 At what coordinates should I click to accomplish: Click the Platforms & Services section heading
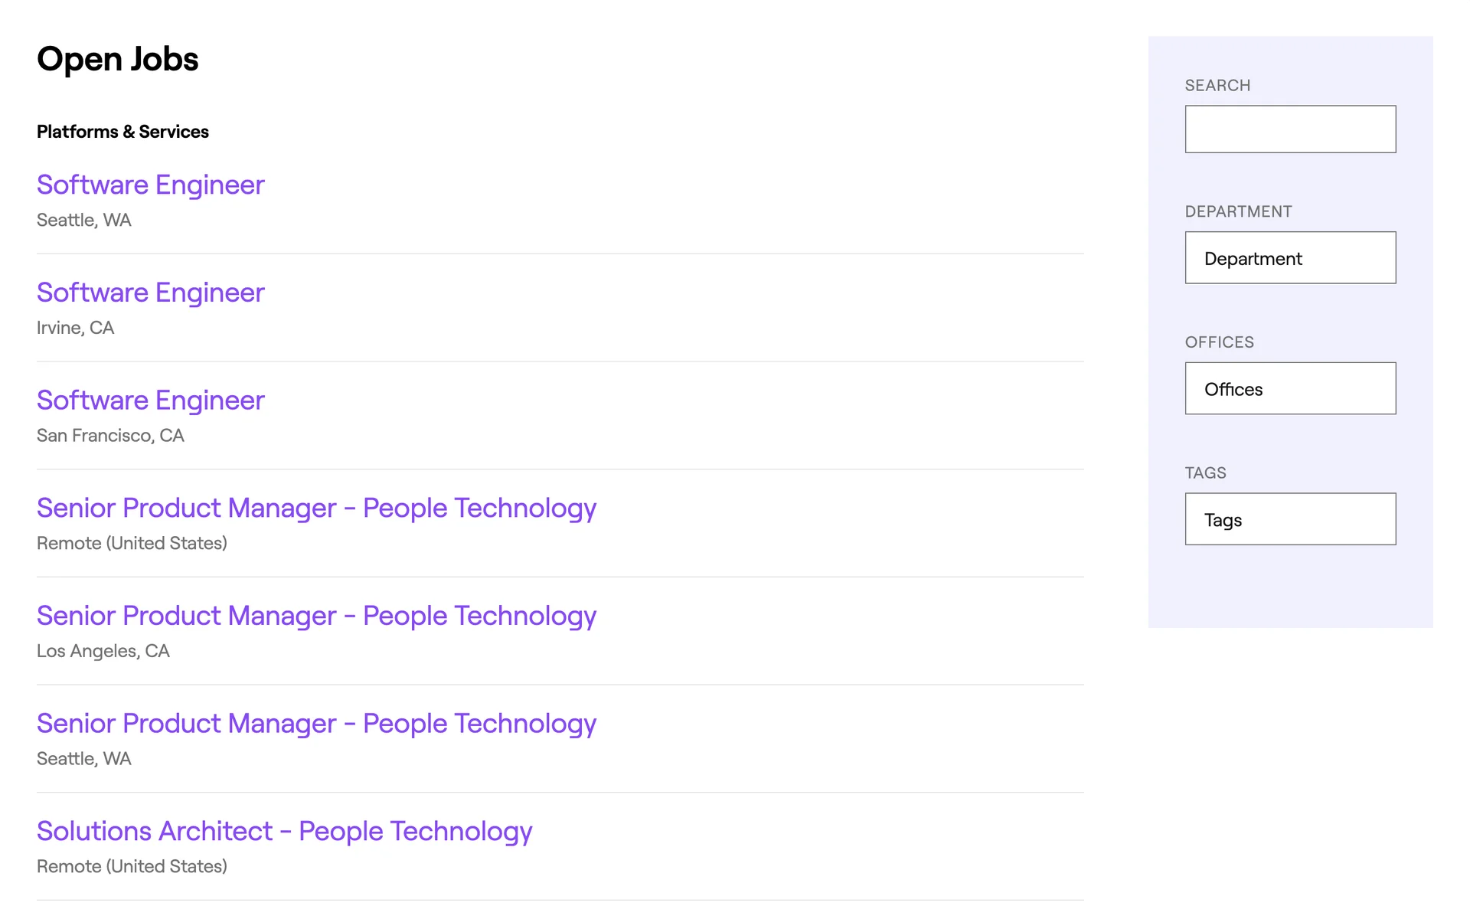tap(122, 132)
